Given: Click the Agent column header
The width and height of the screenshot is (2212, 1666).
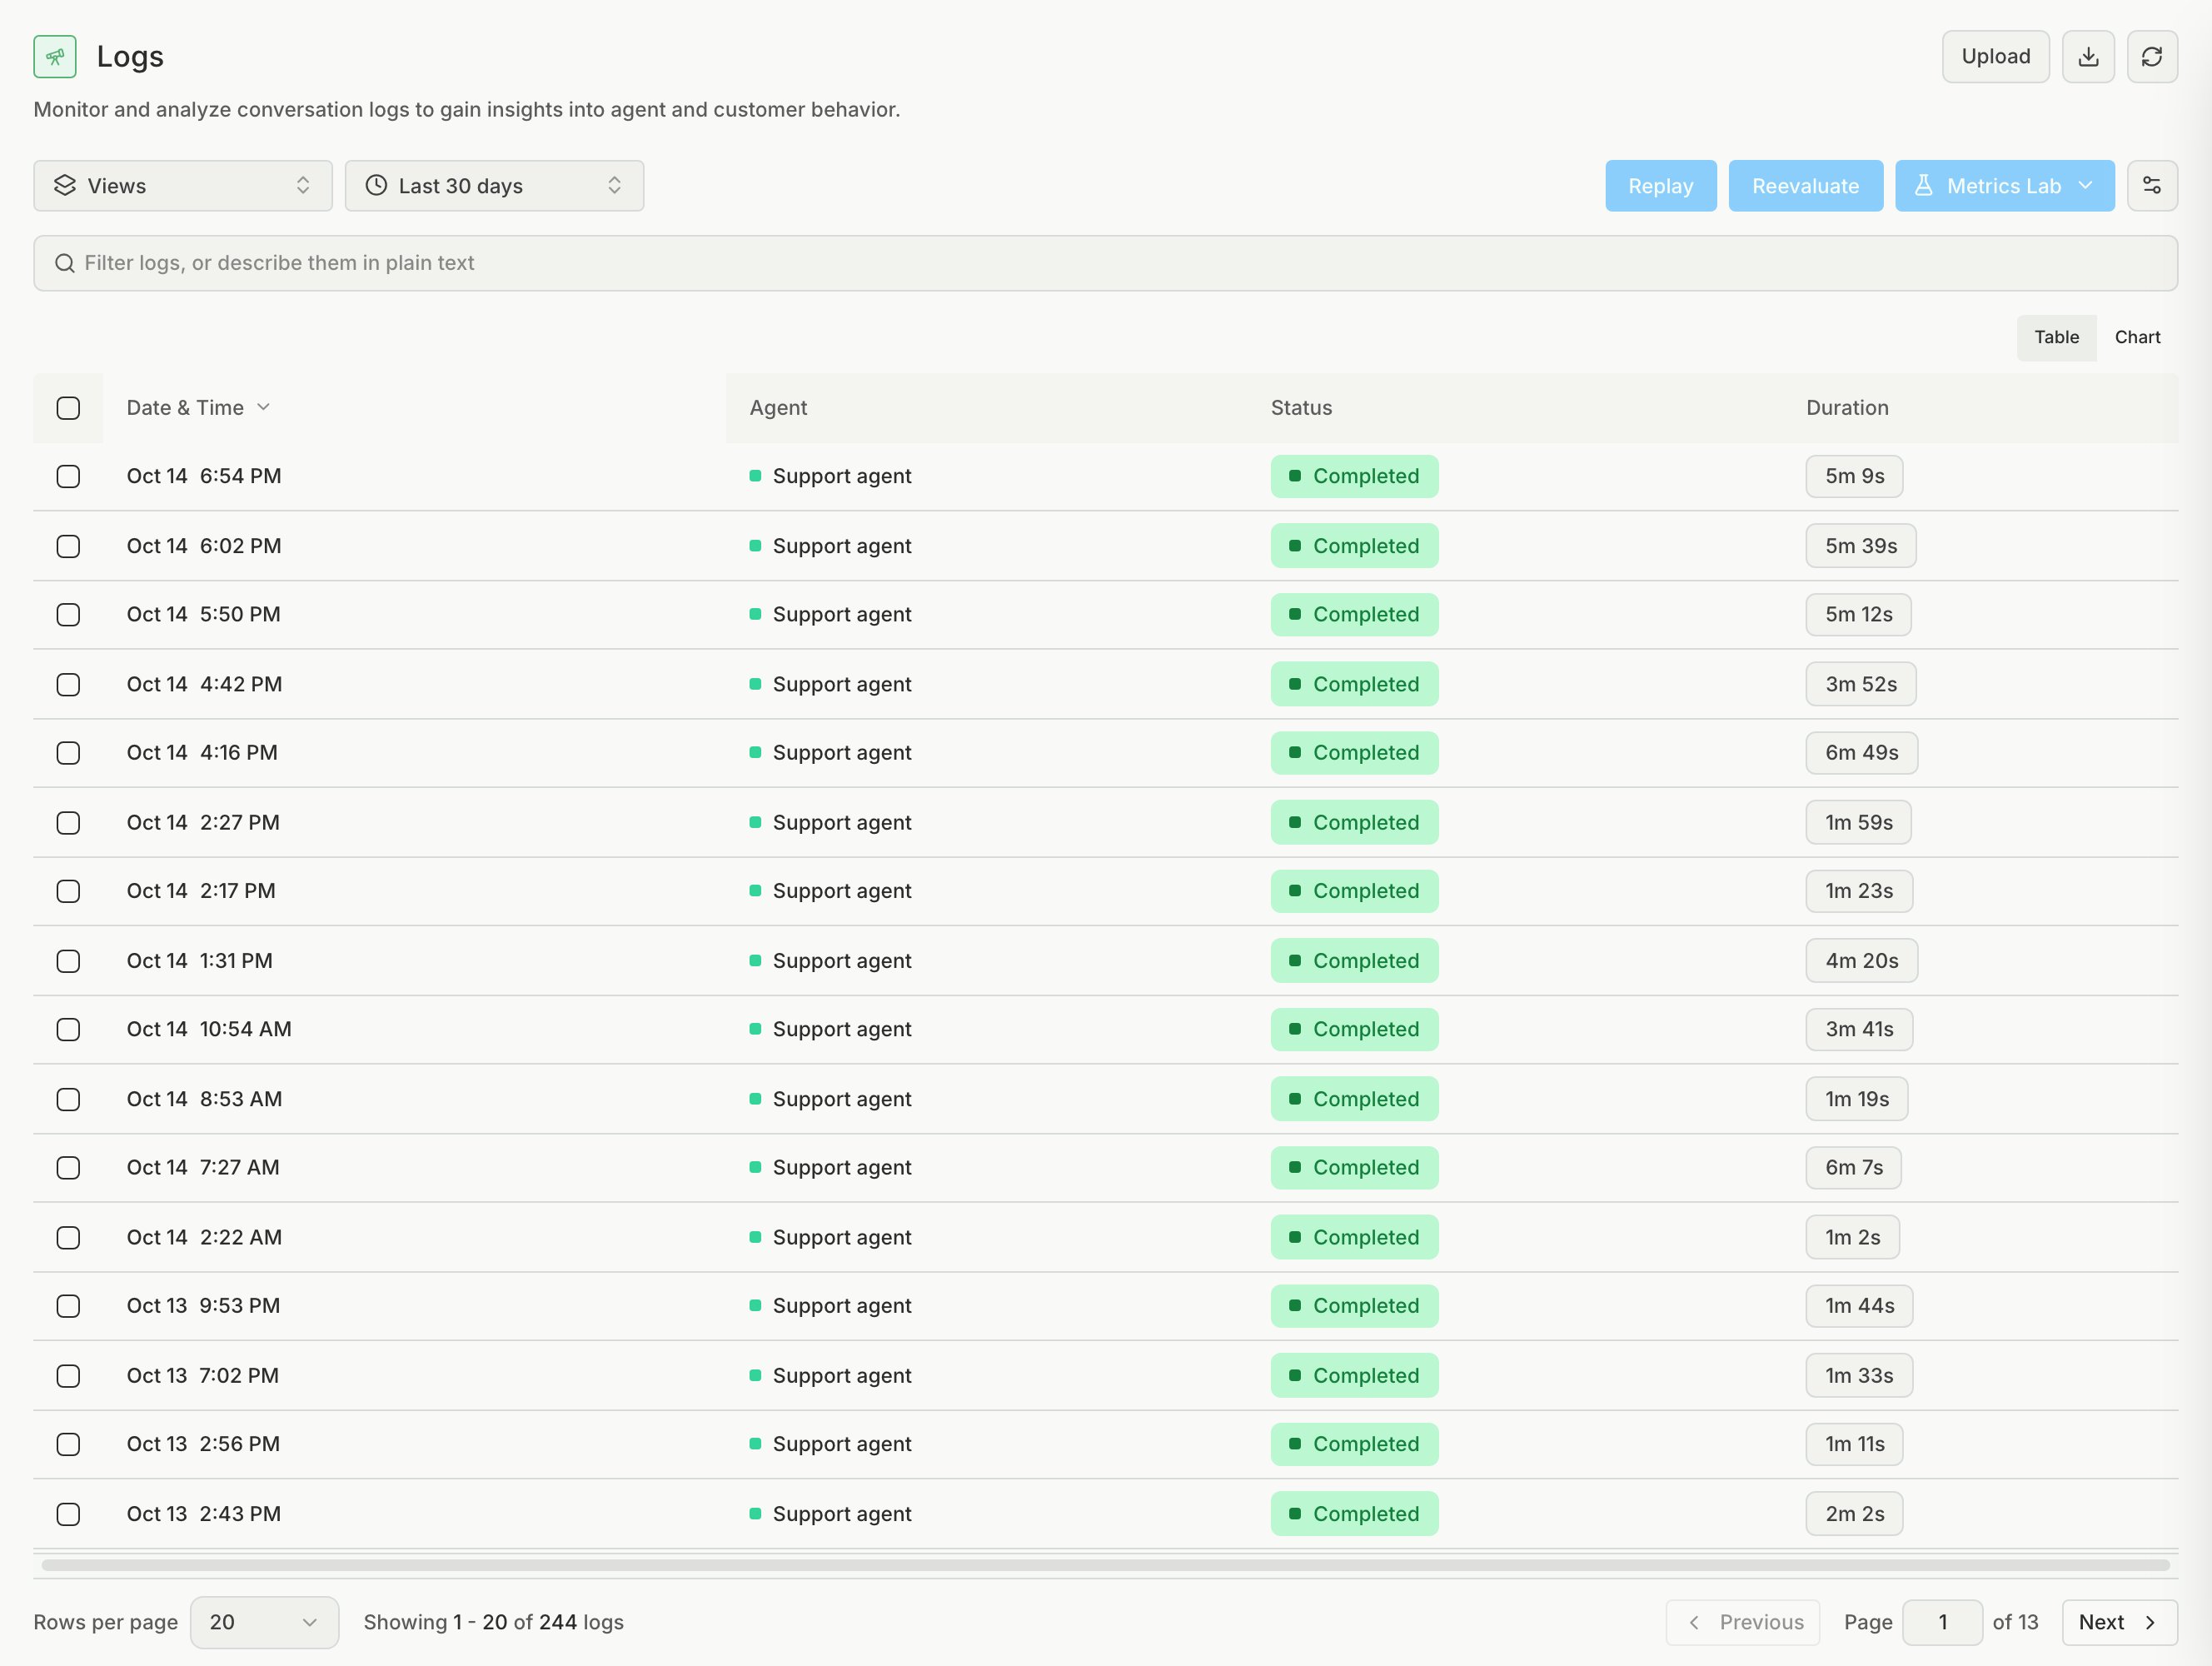Looking at the screenshot, I should pos(778,408).
